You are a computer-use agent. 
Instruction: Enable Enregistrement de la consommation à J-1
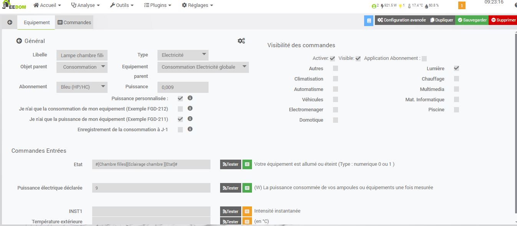pos(180,130)
